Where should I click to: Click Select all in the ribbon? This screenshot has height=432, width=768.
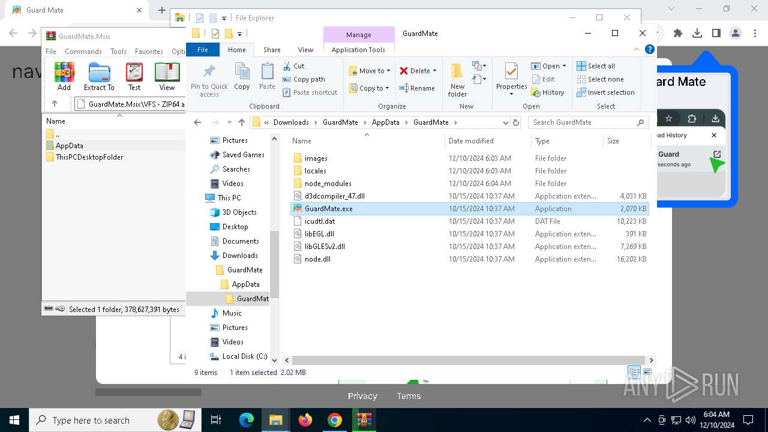tap(596, 66)
